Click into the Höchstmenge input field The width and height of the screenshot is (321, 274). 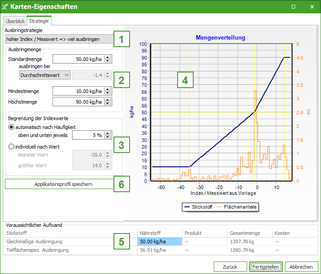(x=77, y=102)
